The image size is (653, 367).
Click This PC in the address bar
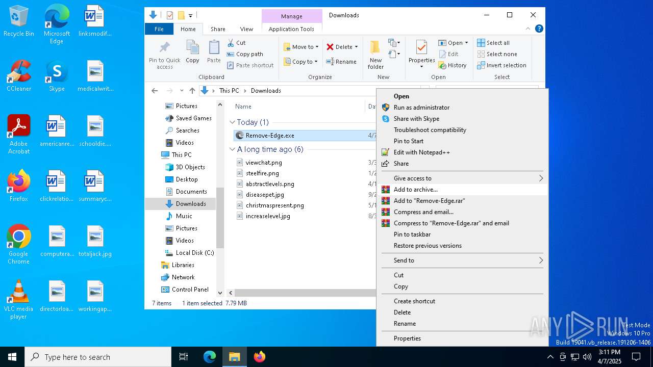[x=229, y=91]
